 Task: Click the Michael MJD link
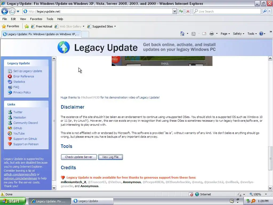pos(90,97)
